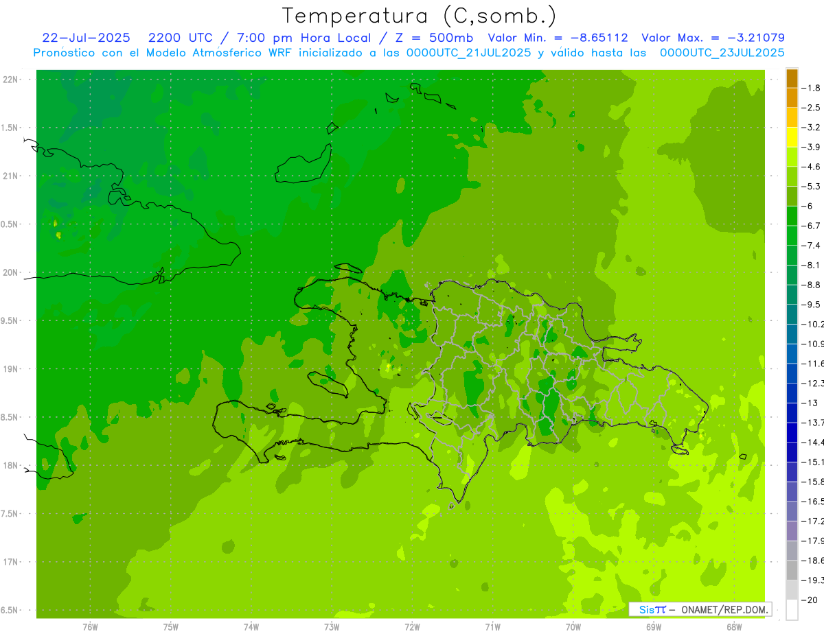Click the '17N' latitude label

click(x=10, y=562)
